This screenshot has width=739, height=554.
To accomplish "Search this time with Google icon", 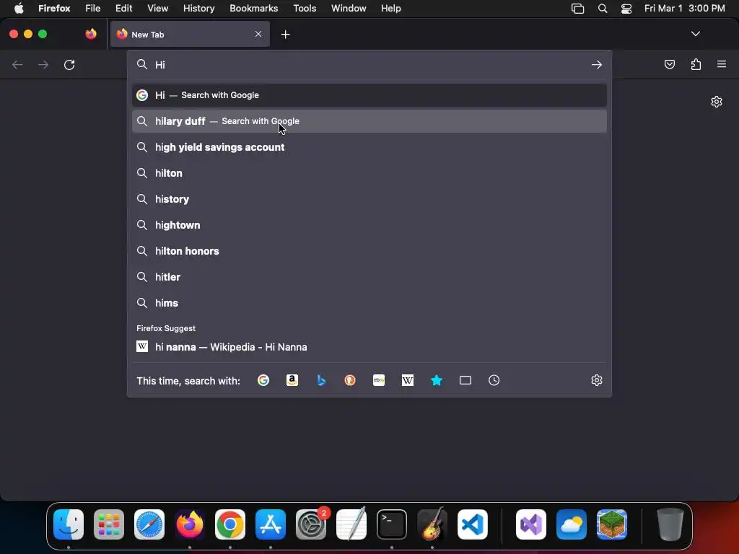I will coord(263,380).
